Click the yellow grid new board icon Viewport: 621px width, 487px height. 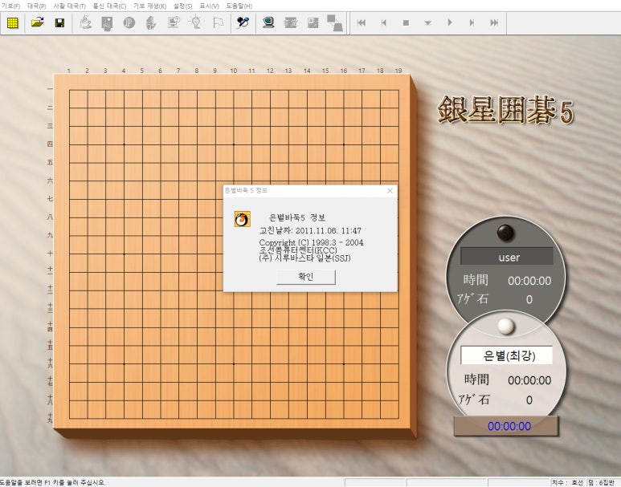pos(13,22)
